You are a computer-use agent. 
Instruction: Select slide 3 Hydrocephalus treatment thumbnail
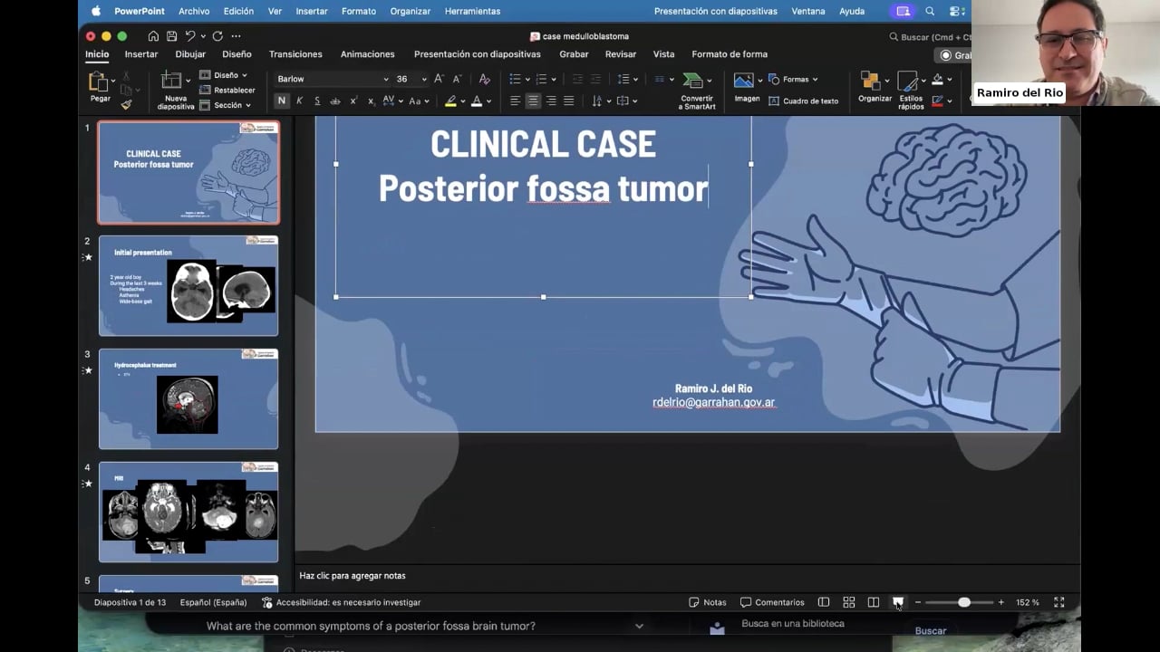point(188,398)
